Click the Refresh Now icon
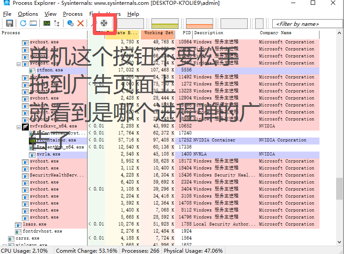Screen dimensions: 344x254 (23, 23)
